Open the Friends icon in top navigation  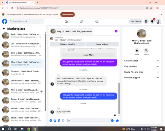(82, 21)
